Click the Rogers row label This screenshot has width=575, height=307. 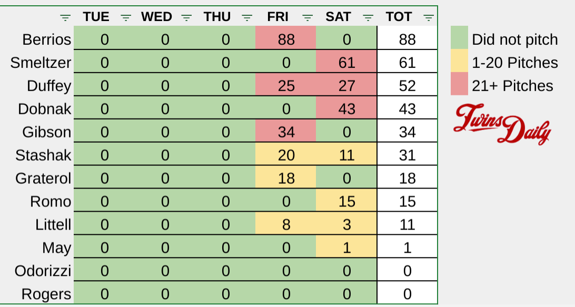pyautogui.click(x=46, y=294)
